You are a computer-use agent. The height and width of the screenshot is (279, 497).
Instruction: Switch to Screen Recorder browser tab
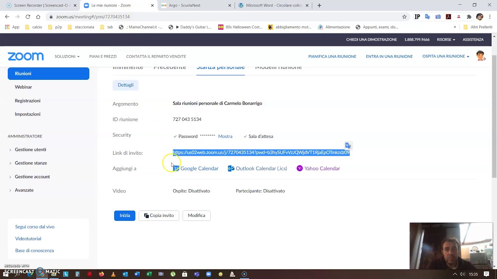[41, 5]
